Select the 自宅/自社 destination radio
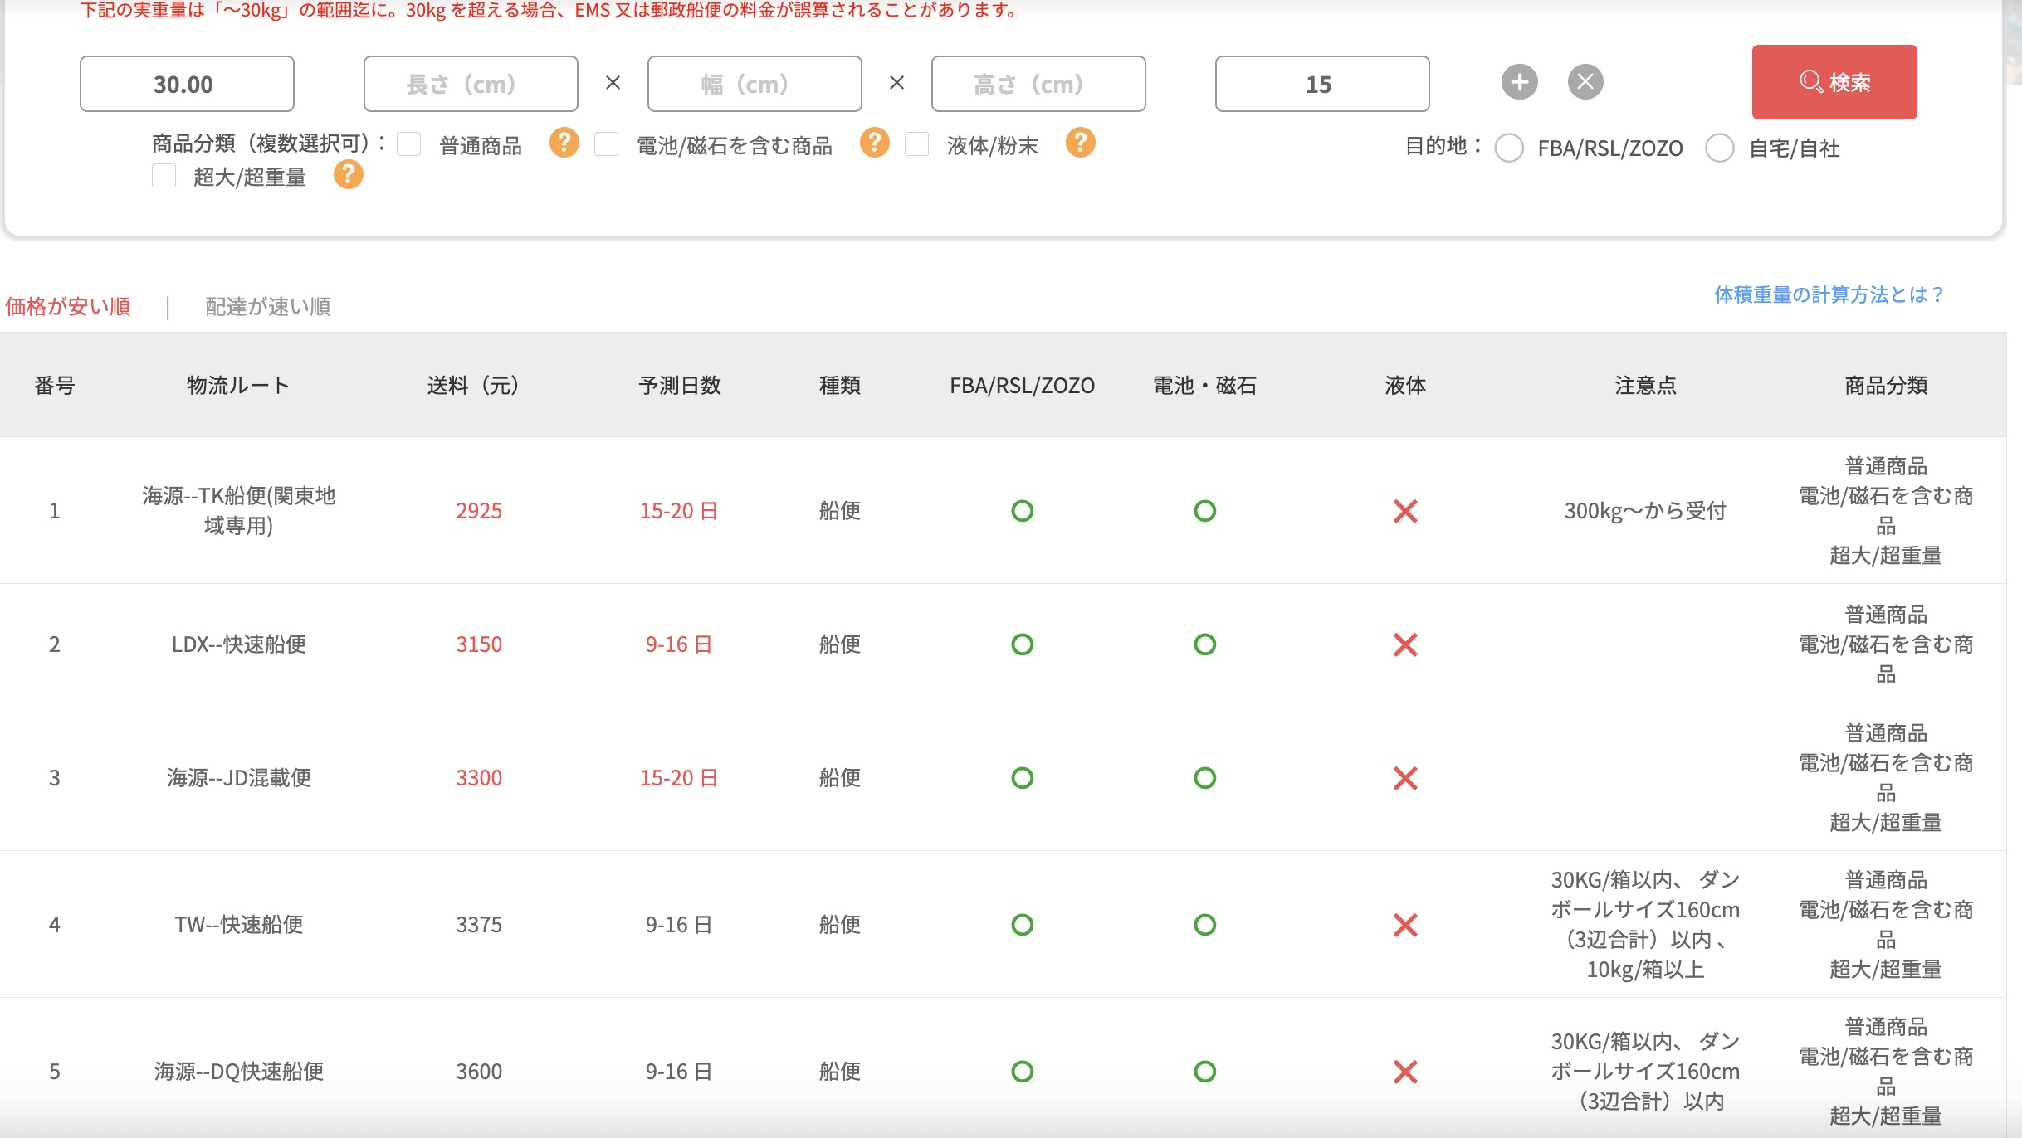 click(x=1719, y=148)
